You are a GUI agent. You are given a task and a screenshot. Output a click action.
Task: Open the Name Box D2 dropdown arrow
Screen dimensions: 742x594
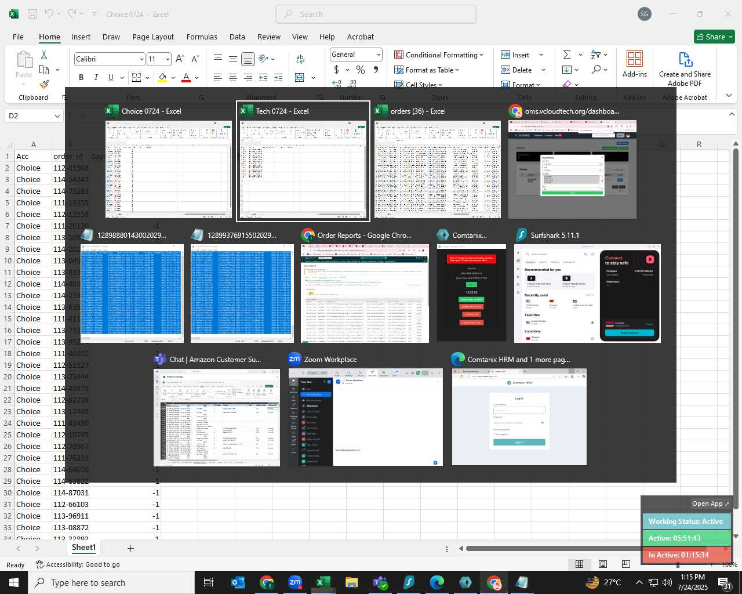57,116
